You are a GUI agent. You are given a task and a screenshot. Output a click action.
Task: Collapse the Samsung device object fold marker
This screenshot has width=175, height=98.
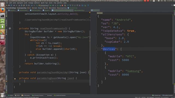point(97,67)
